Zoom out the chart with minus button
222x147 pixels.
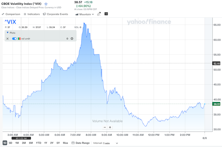pos(105,127)
